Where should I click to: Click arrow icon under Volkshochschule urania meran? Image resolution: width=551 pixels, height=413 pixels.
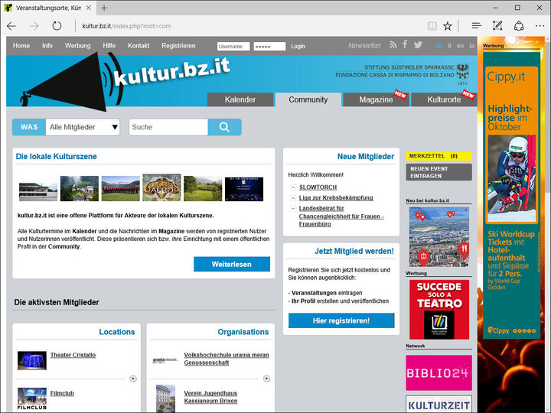coord(267,379)
